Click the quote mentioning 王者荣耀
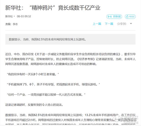The width and height of the screenshot is (141, 126). (33, 74)
